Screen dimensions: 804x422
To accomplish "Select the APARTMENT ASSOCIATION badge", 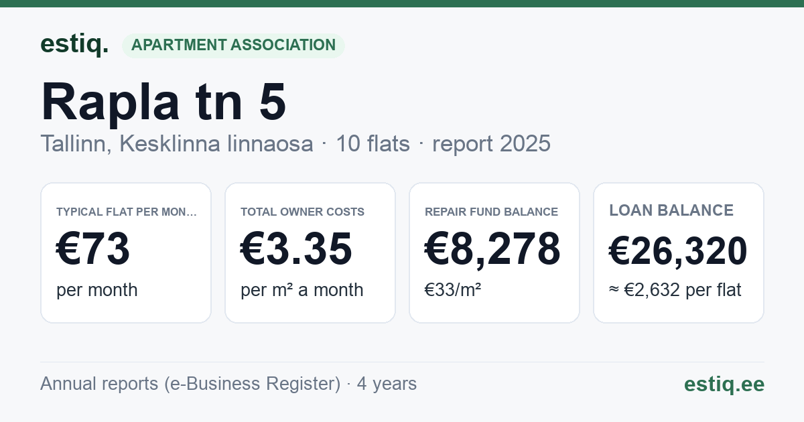I will tap(233, 46).
